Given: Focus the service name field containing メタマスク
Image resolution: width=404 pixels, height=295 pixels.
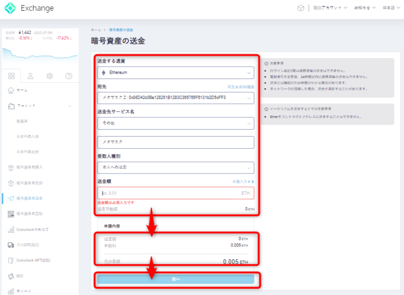Looking at the screenshot, I should pyautogui.click(x=175, y=142).
